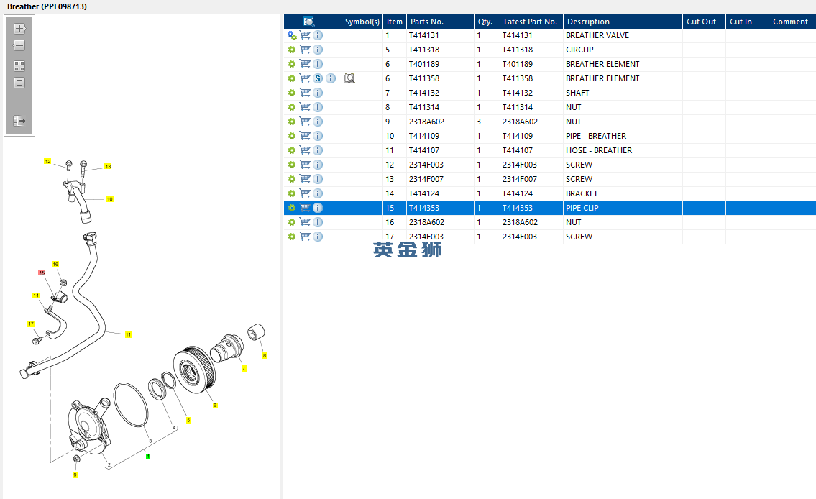This screenshot has height=499, width=816.
Task: Sort by Item column header
Action: 395,22
